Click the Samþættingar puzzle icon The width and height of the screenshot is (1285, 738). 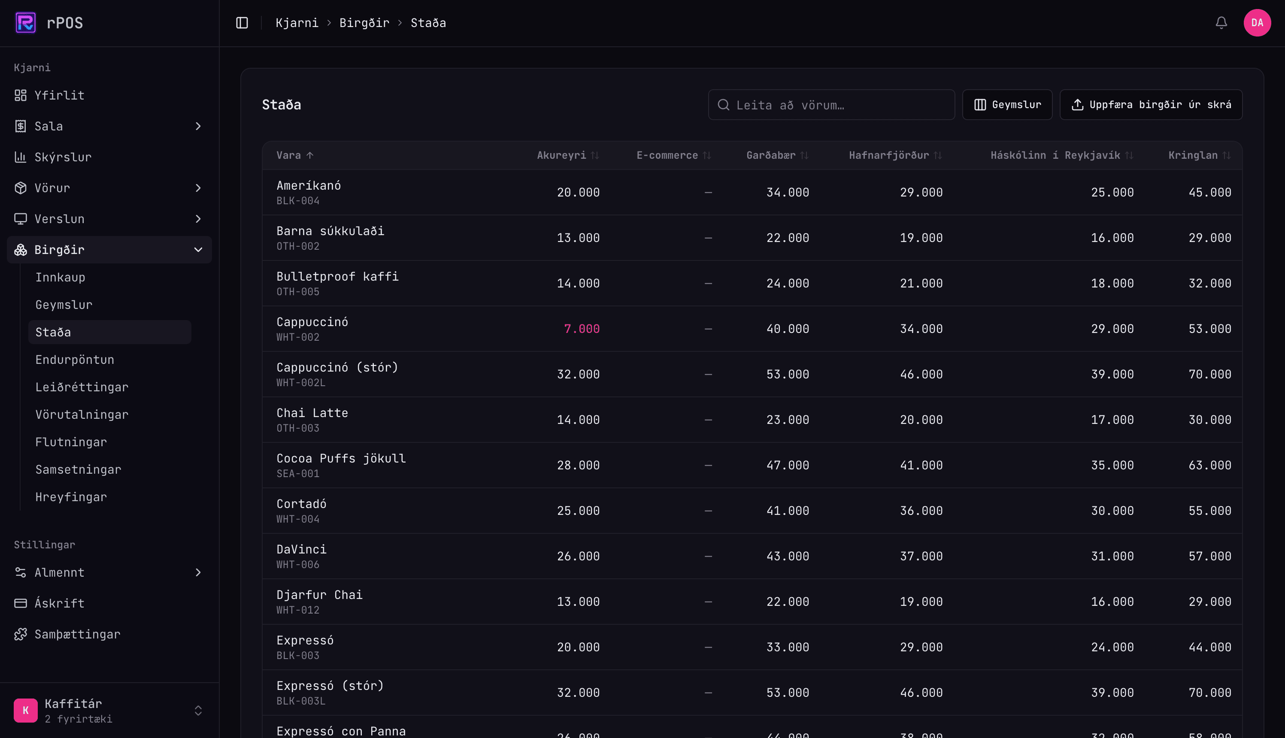[20, 634]
